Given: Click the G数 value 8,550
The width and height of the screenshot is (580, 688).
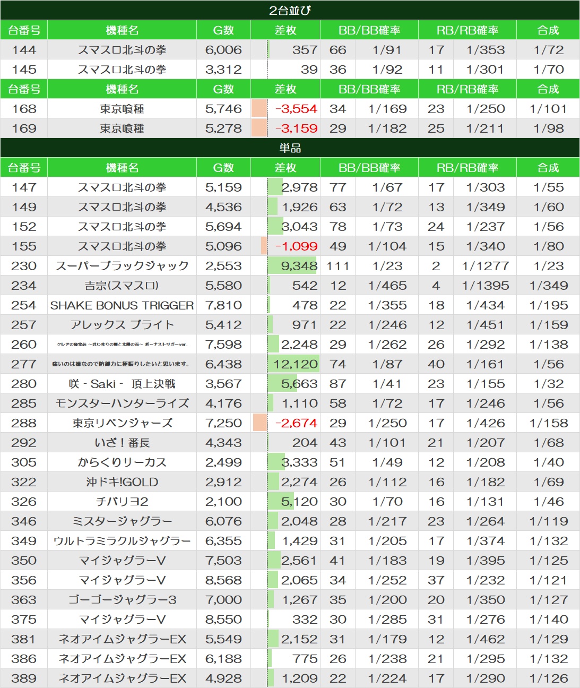Looking at the screenshot, I should click(223, 620).
